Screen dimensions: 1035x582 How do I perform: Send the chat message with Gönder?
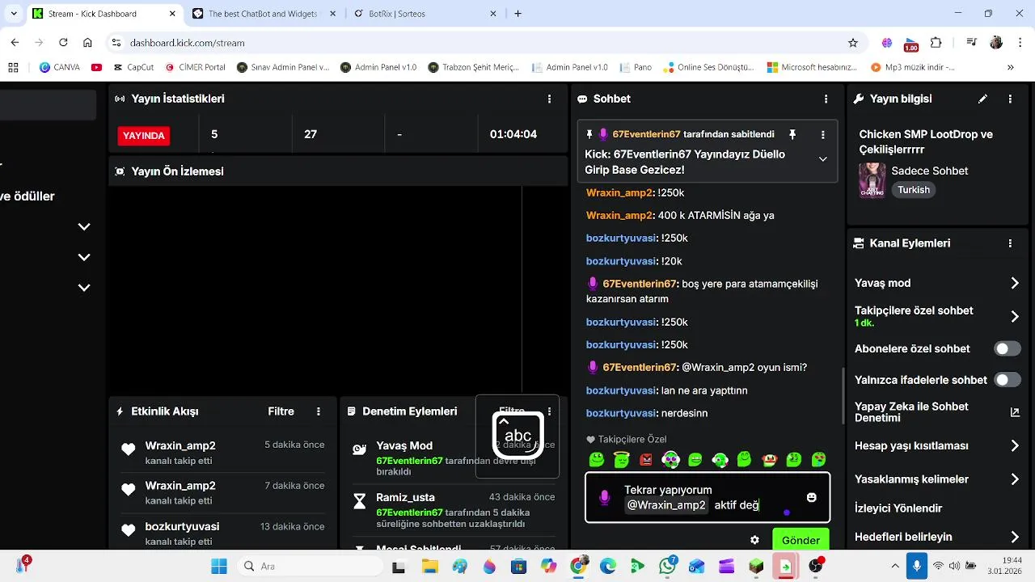pos(801,540)
